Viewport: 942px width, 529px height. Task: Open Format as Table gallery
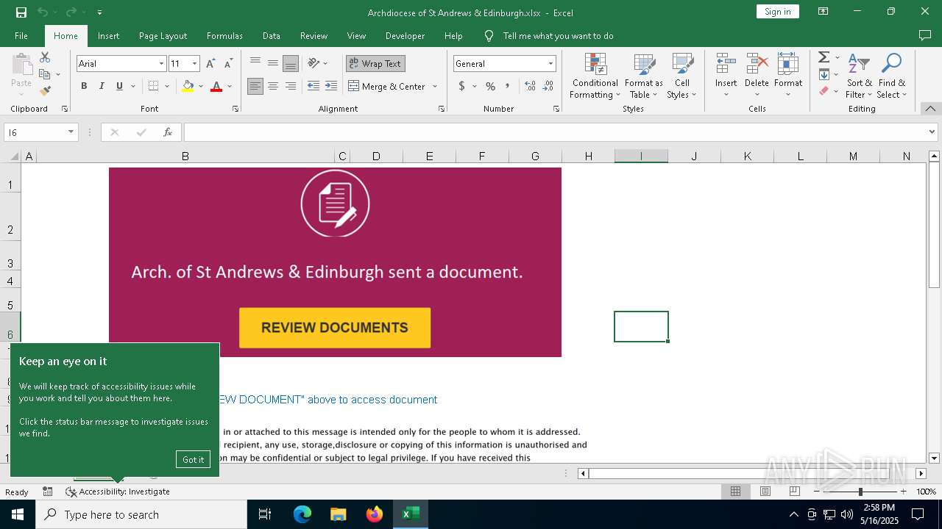pyautogui.click(x=644, y=76)
